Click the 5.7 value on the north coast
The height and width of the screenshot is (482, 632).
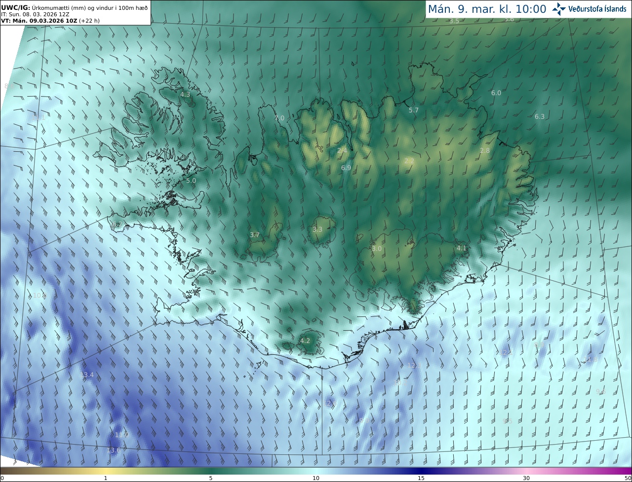pyautogui.click(x=414, y=110)
